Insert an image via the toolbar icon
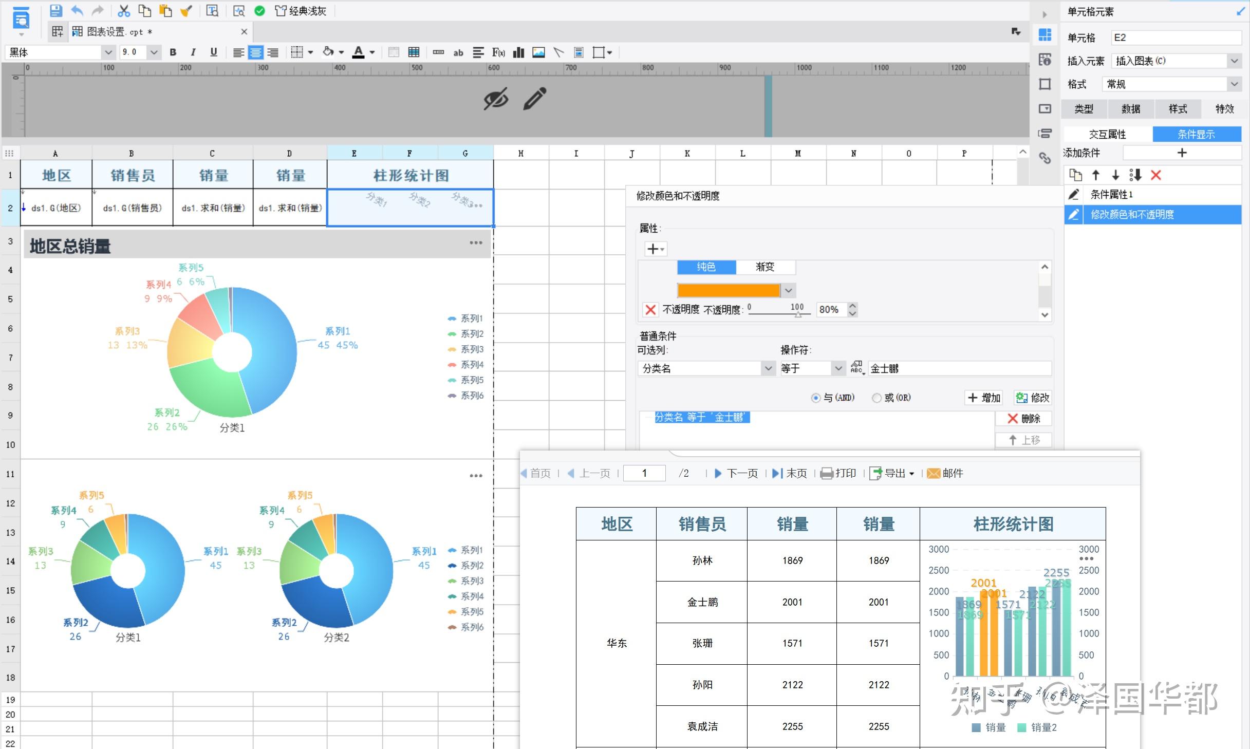This screenshot has width=1250, height=749. pos(538,52)
